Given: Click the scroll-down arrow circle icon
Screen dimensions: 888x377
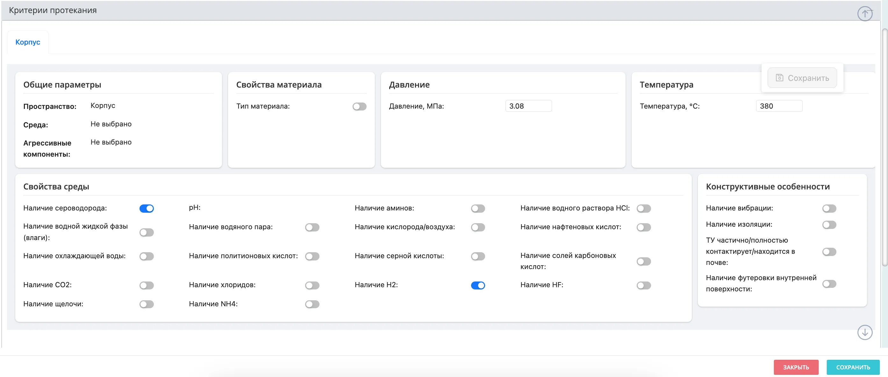Looking at the screenshot, I should click(864, 332).
